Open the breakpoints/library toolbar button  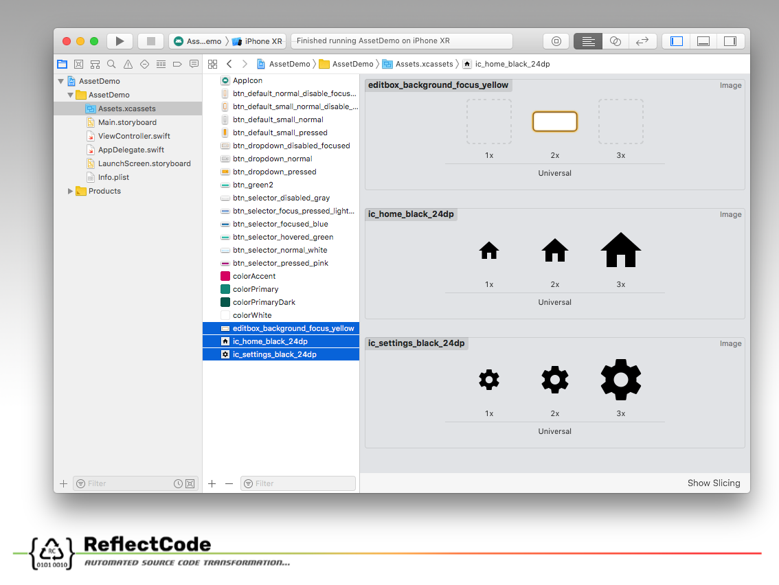[556, 41]
